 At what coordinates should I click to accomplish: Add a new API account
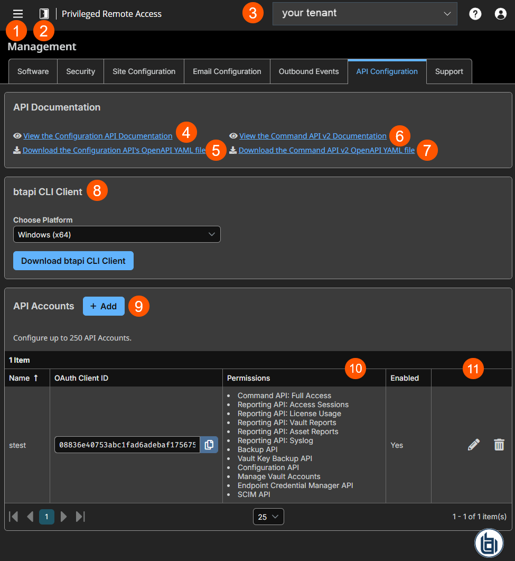[x=104, y=306]
